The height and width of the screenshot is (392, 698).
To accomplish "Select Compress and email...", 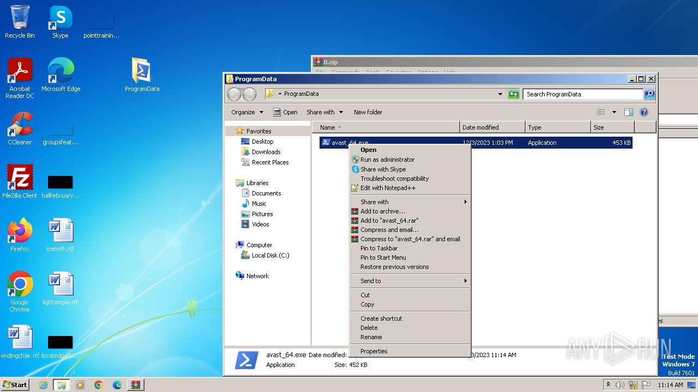I will pyautogui.click(x=410, y=230).
